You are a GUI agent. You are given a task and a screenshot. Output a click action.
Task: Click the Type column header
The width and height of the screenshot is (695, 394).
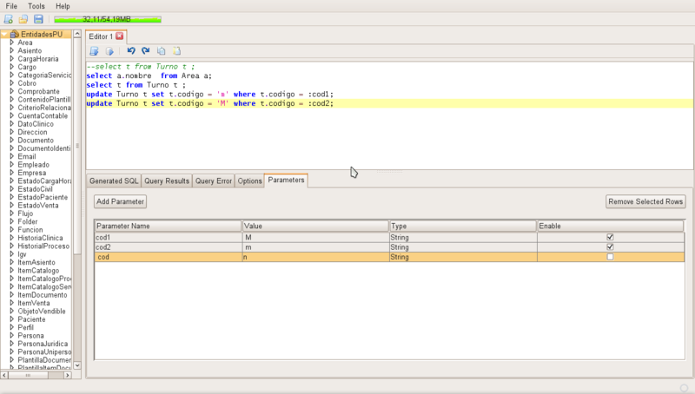click(x=463, y=226)
